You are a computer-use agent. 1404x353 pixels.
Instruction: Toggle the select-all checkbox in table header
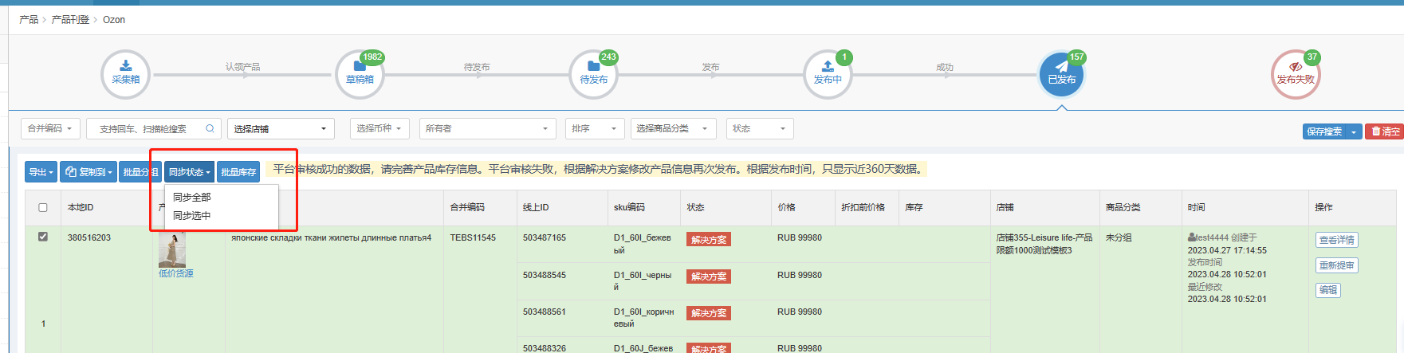coord(43,207)
